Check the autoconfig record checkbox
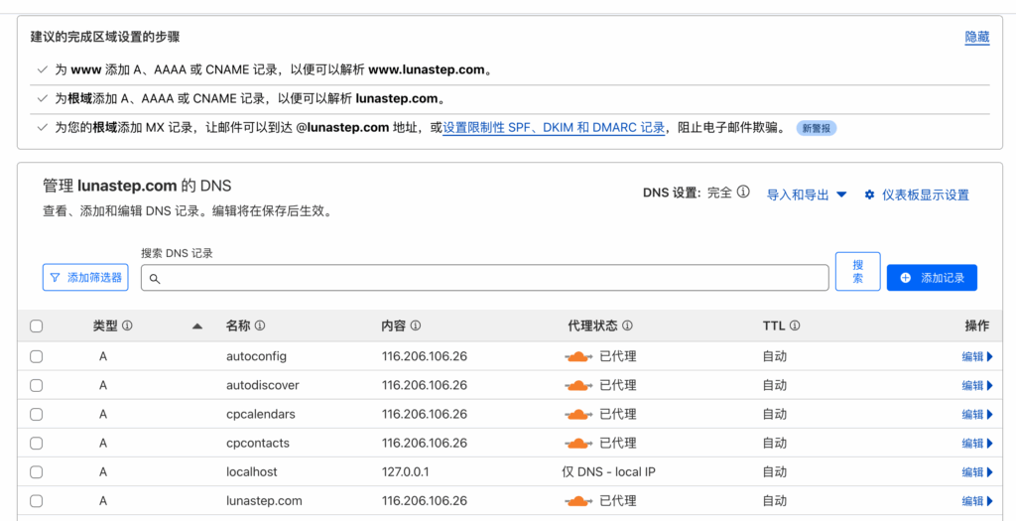The width and height of the screenshot is (1016, 521). [x=37, y=356]
